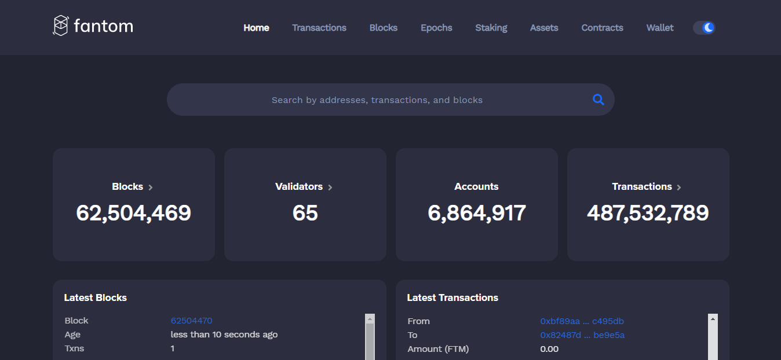Click the search input field
The width and height of the screenshot is (781, 360).
pyautogui.click(x=377, y=100)
